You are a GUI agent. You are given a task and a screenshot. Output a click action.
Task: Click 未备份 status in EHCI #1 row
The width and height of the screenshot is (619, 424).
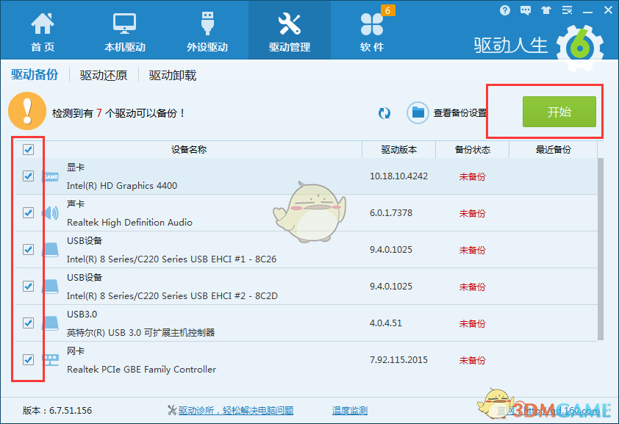472,250
